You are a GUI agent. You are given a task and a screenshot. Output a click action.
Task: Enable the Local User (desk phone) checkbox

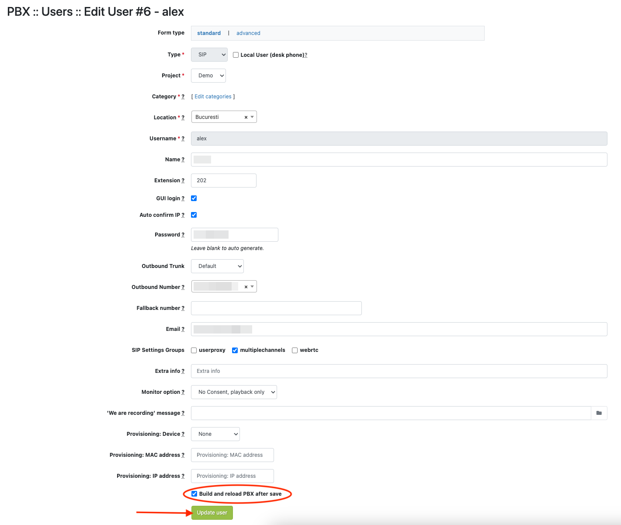[236, 55]
